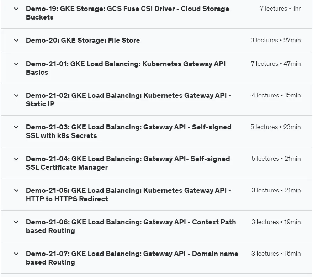Expand Demo-21-07 Domain name Routing chevron
The height and width of the screenshot is (277, 313).
16,254
